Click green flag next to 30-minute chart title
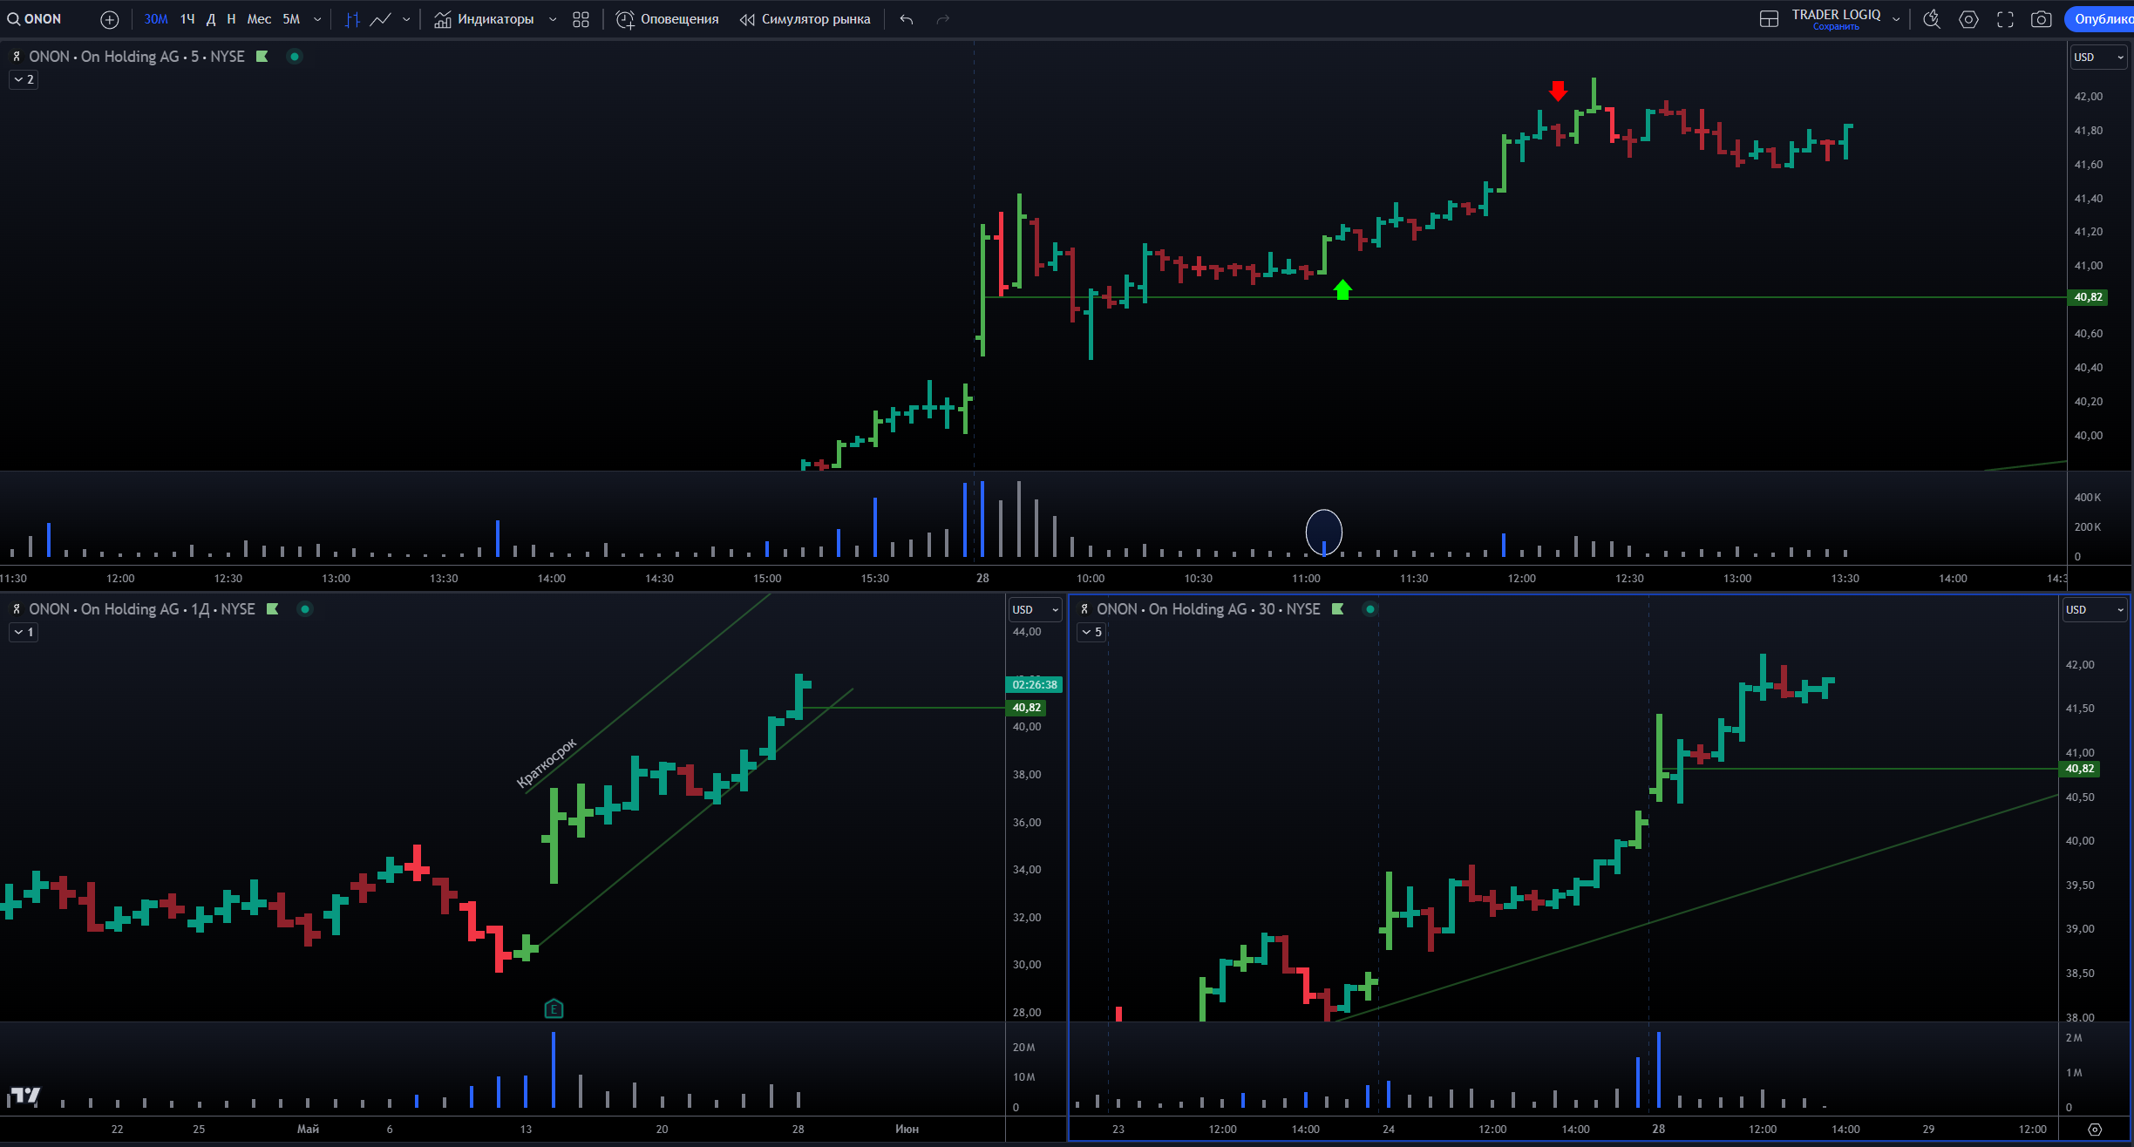This screenshot has height=1147, width=2134. pyautogui.click(x=1338, y=609)
